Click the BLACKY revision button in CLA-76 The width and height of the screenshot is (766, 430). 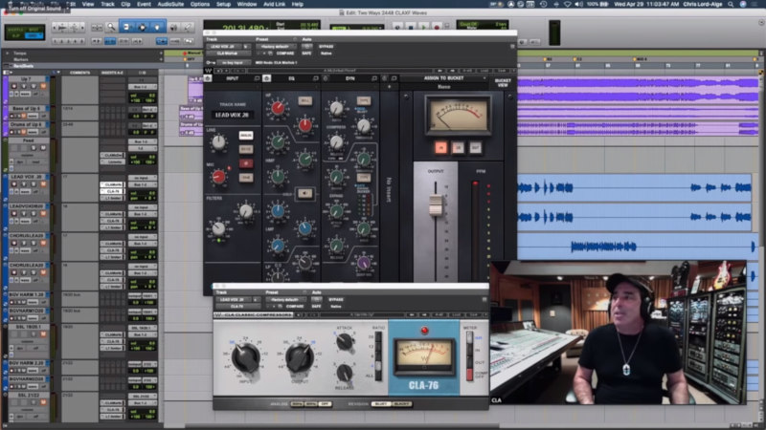tap(401, 404)
